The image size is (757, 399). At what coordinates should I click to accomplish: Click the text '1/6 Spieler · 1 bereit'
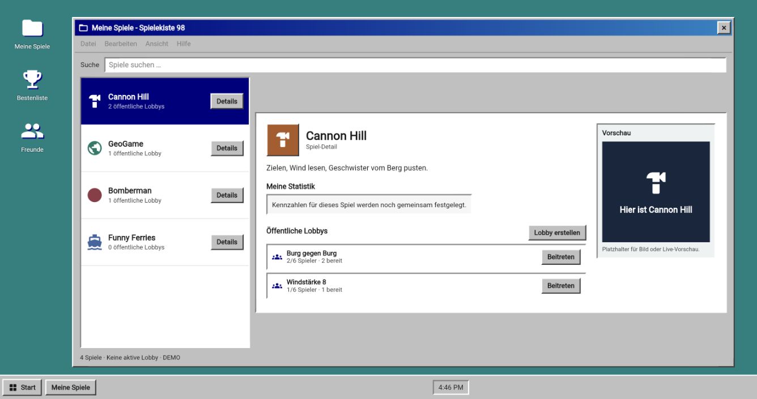pos(314,290)
